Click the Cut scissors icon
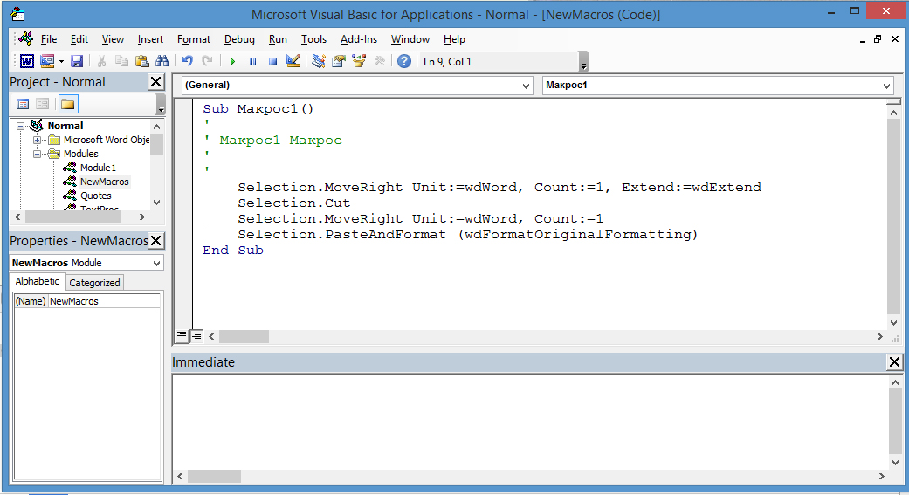 pyautogui.click(x=101, y=61)
